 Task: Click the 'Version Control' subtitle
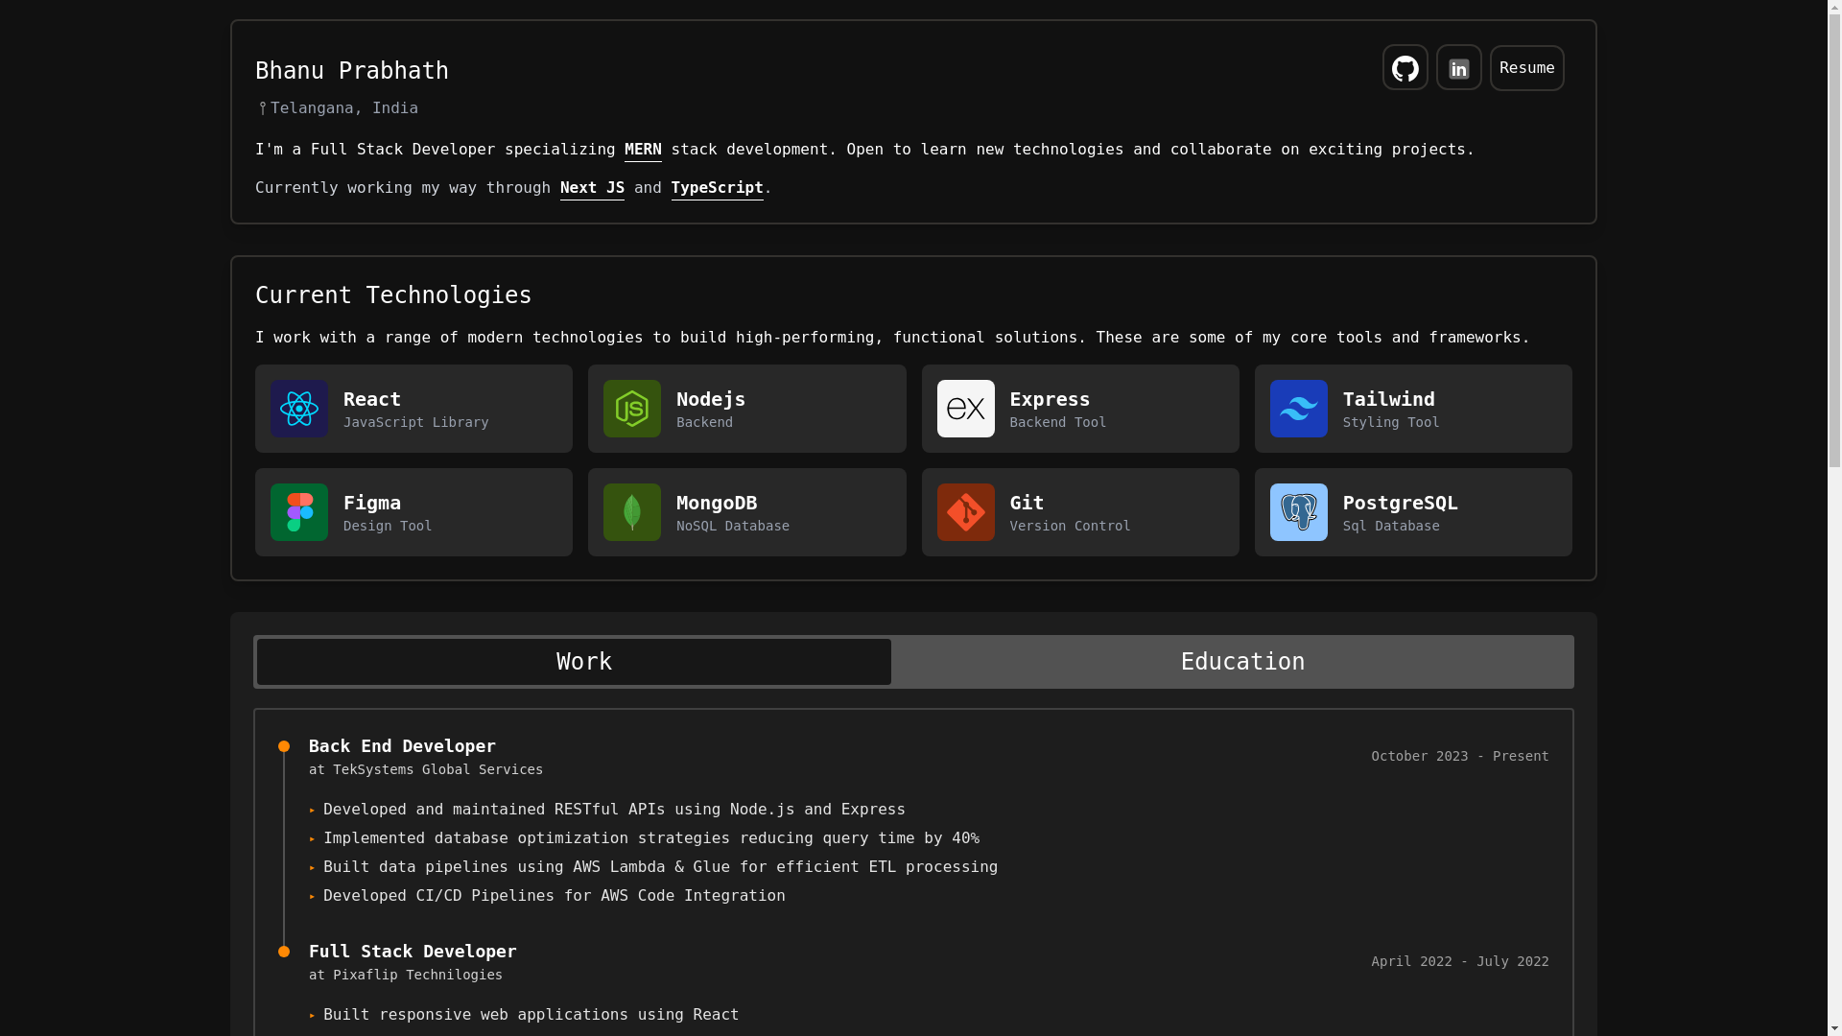click(x=1070, y=526)
